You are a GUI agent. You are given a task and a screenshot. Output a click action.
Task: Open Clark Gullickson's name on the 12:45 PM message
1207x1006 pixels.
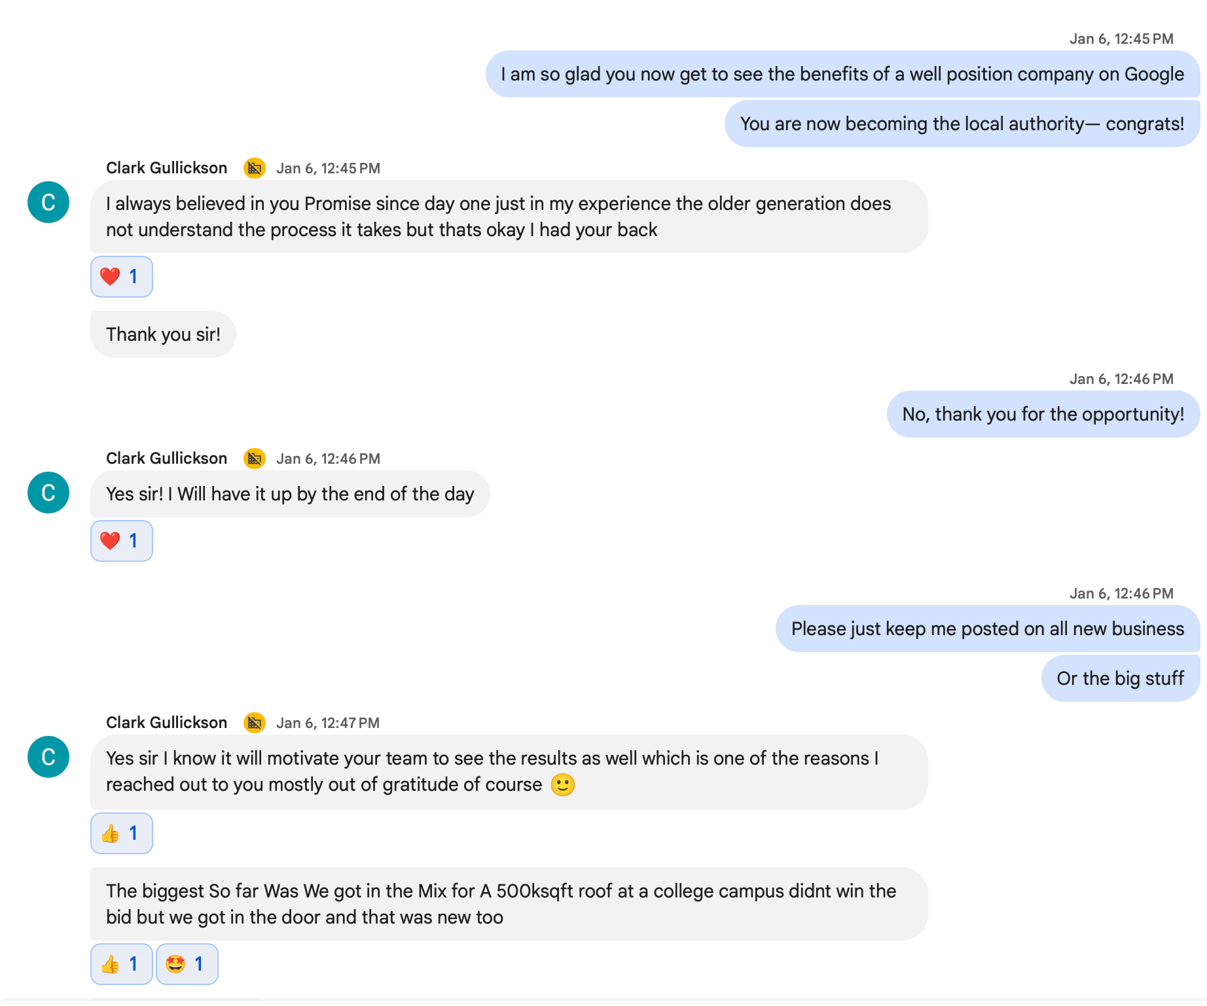[x=166, y=168]
